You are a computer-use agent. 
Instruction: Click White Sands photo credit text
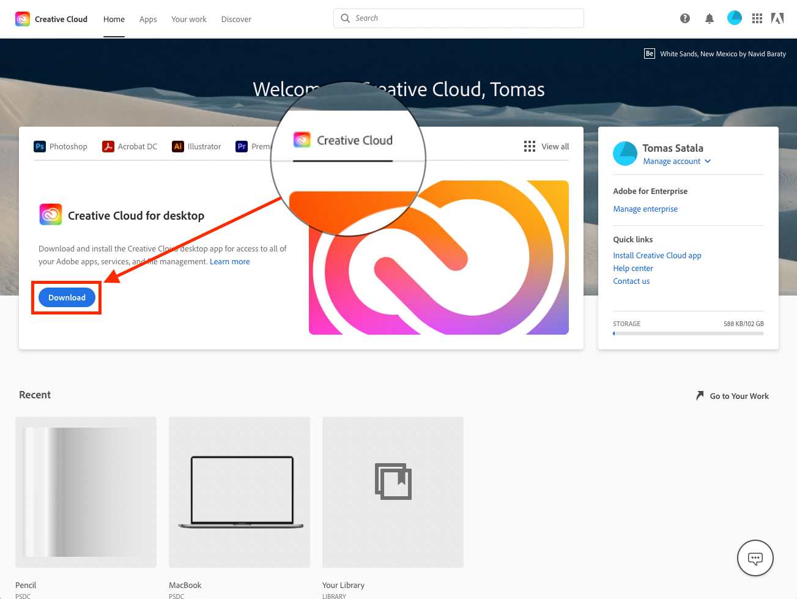(x=723, y=54)
